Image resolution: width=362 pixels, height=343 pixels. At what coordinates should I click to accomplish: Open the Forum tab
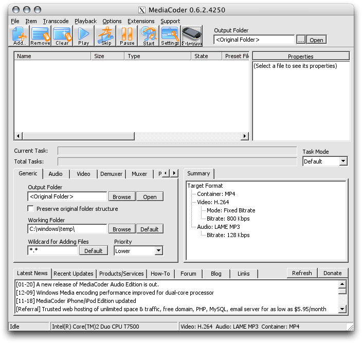[188, 274]
